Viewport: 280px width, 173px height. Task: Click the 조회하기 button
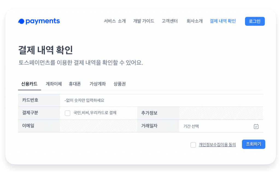[253, 144]
